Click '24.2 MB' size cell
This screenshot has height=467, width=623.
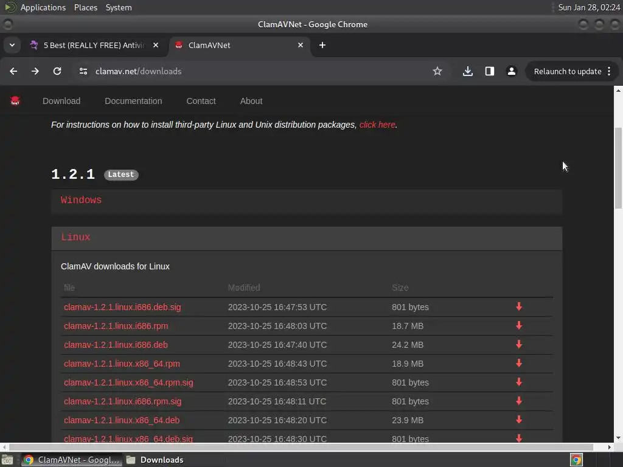[408, 345]
